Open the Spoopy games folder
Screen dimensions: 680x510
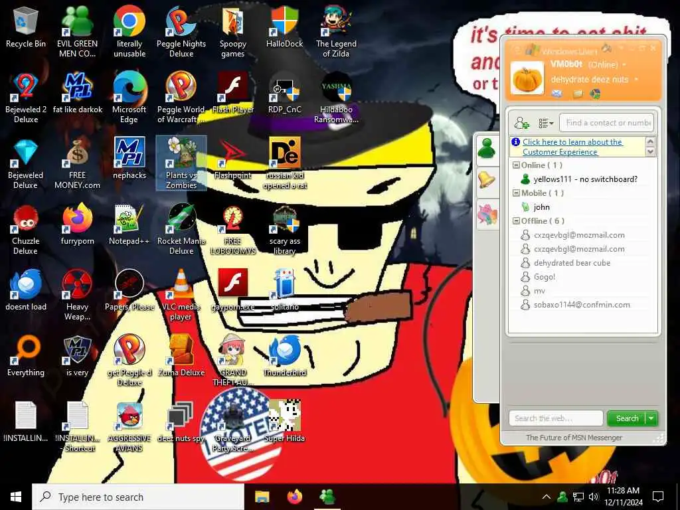click(x=233, y=31)
